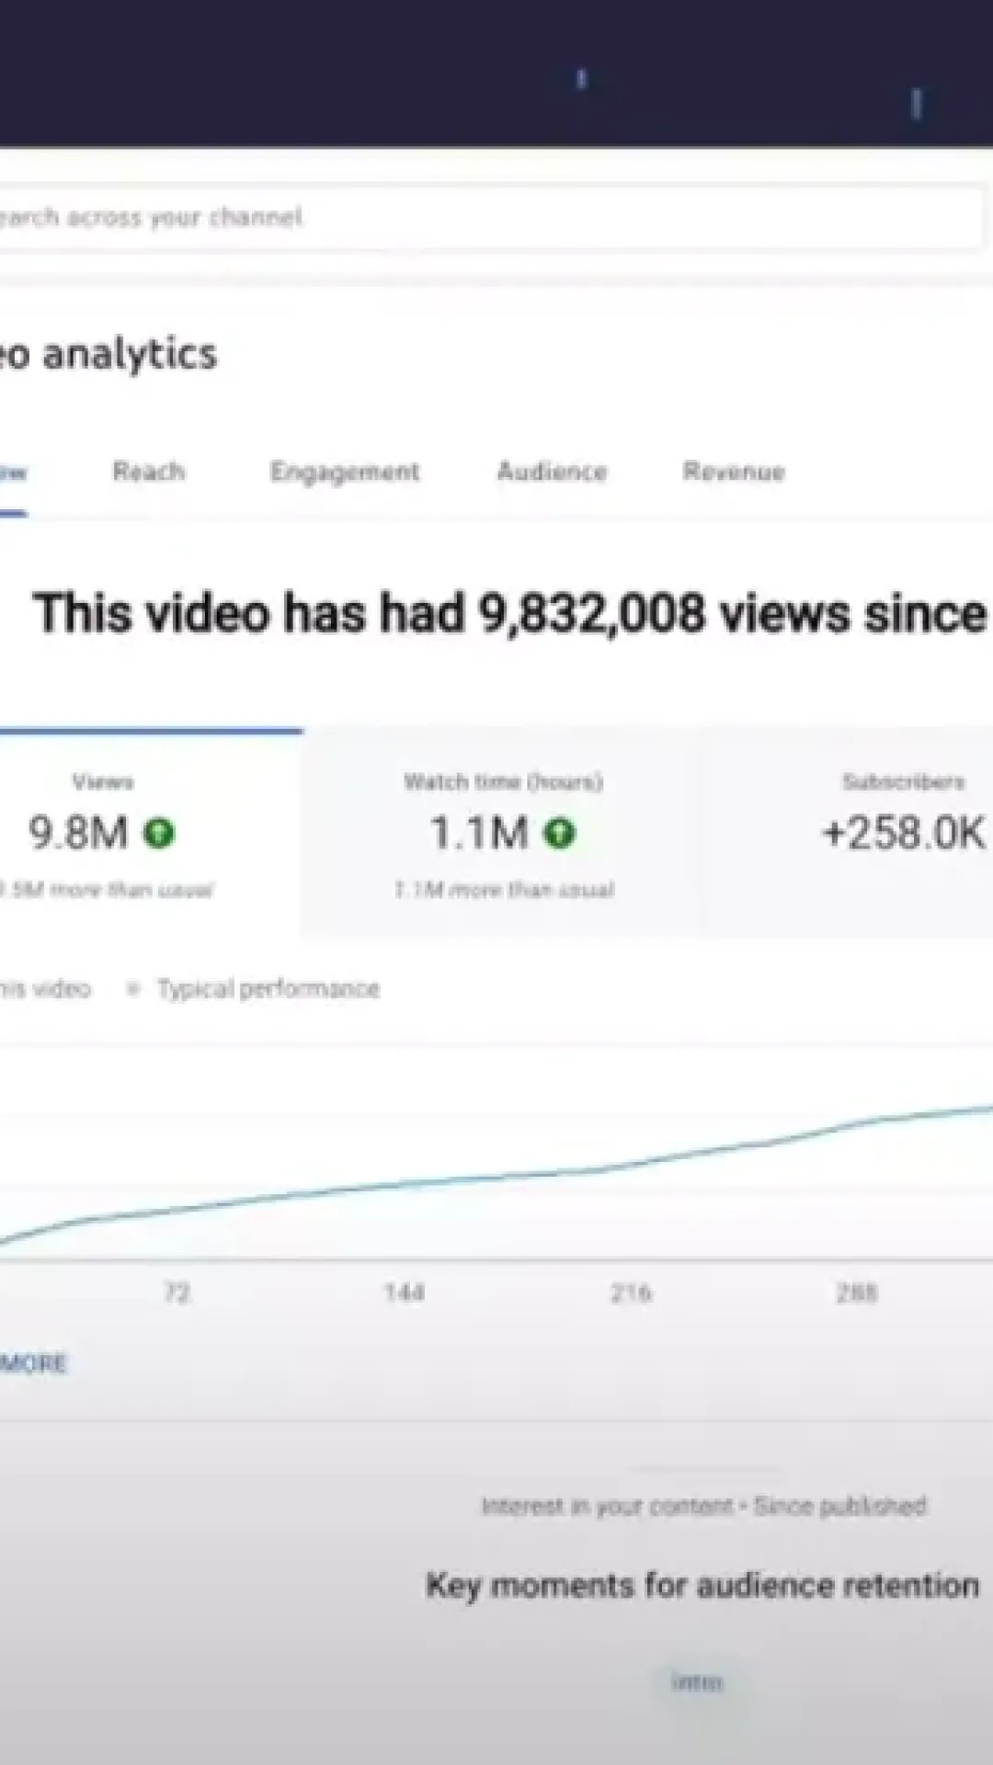The width and height of the screenshot is (993, 1765).
Task: Click the Typical performance legend item
Action: click(x=254, y=989)
